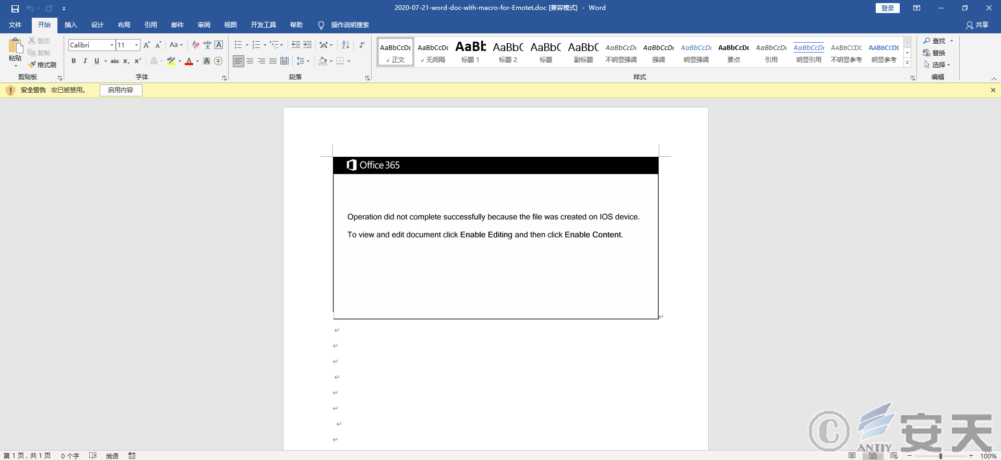This screenshot has height=460, width=1001.
Task: Open the numbered list dropdown
Action: pos(265,45)
